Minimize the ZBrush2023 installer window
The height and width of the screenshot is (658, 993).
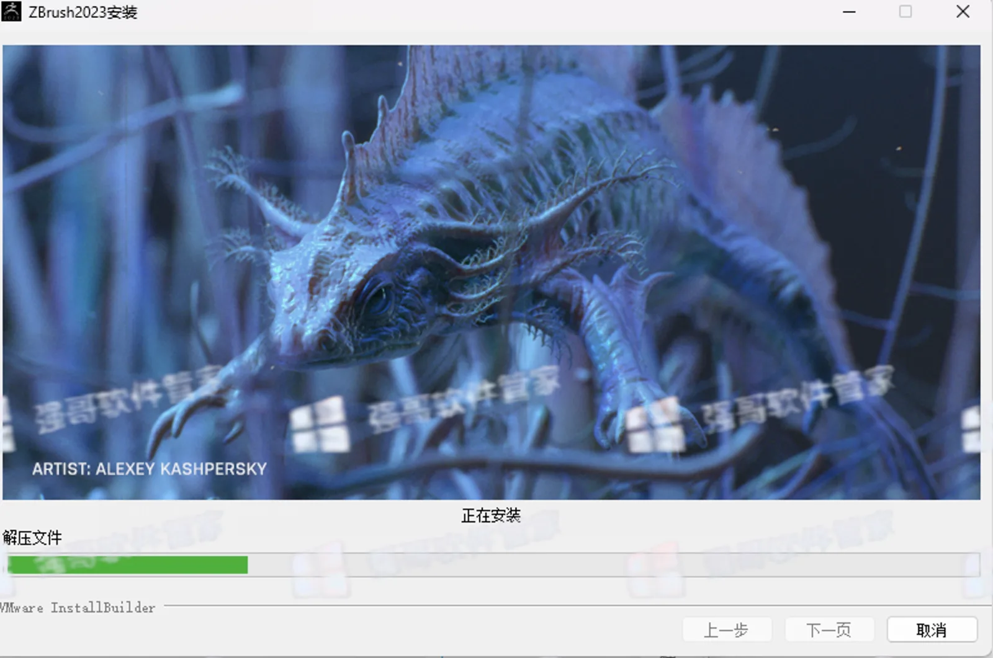click(849, 12)
